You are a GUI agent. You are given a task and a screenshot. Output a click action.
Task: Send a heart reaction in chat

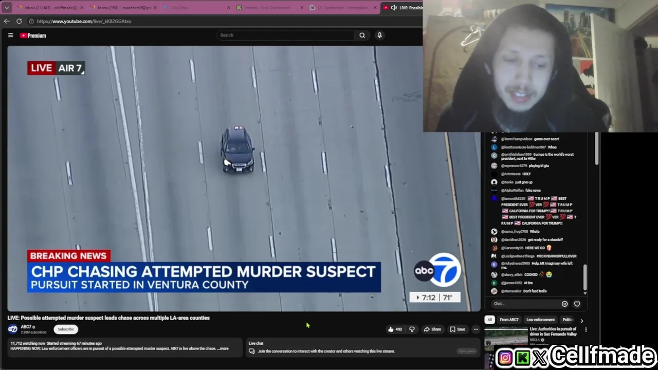[577, 304]
